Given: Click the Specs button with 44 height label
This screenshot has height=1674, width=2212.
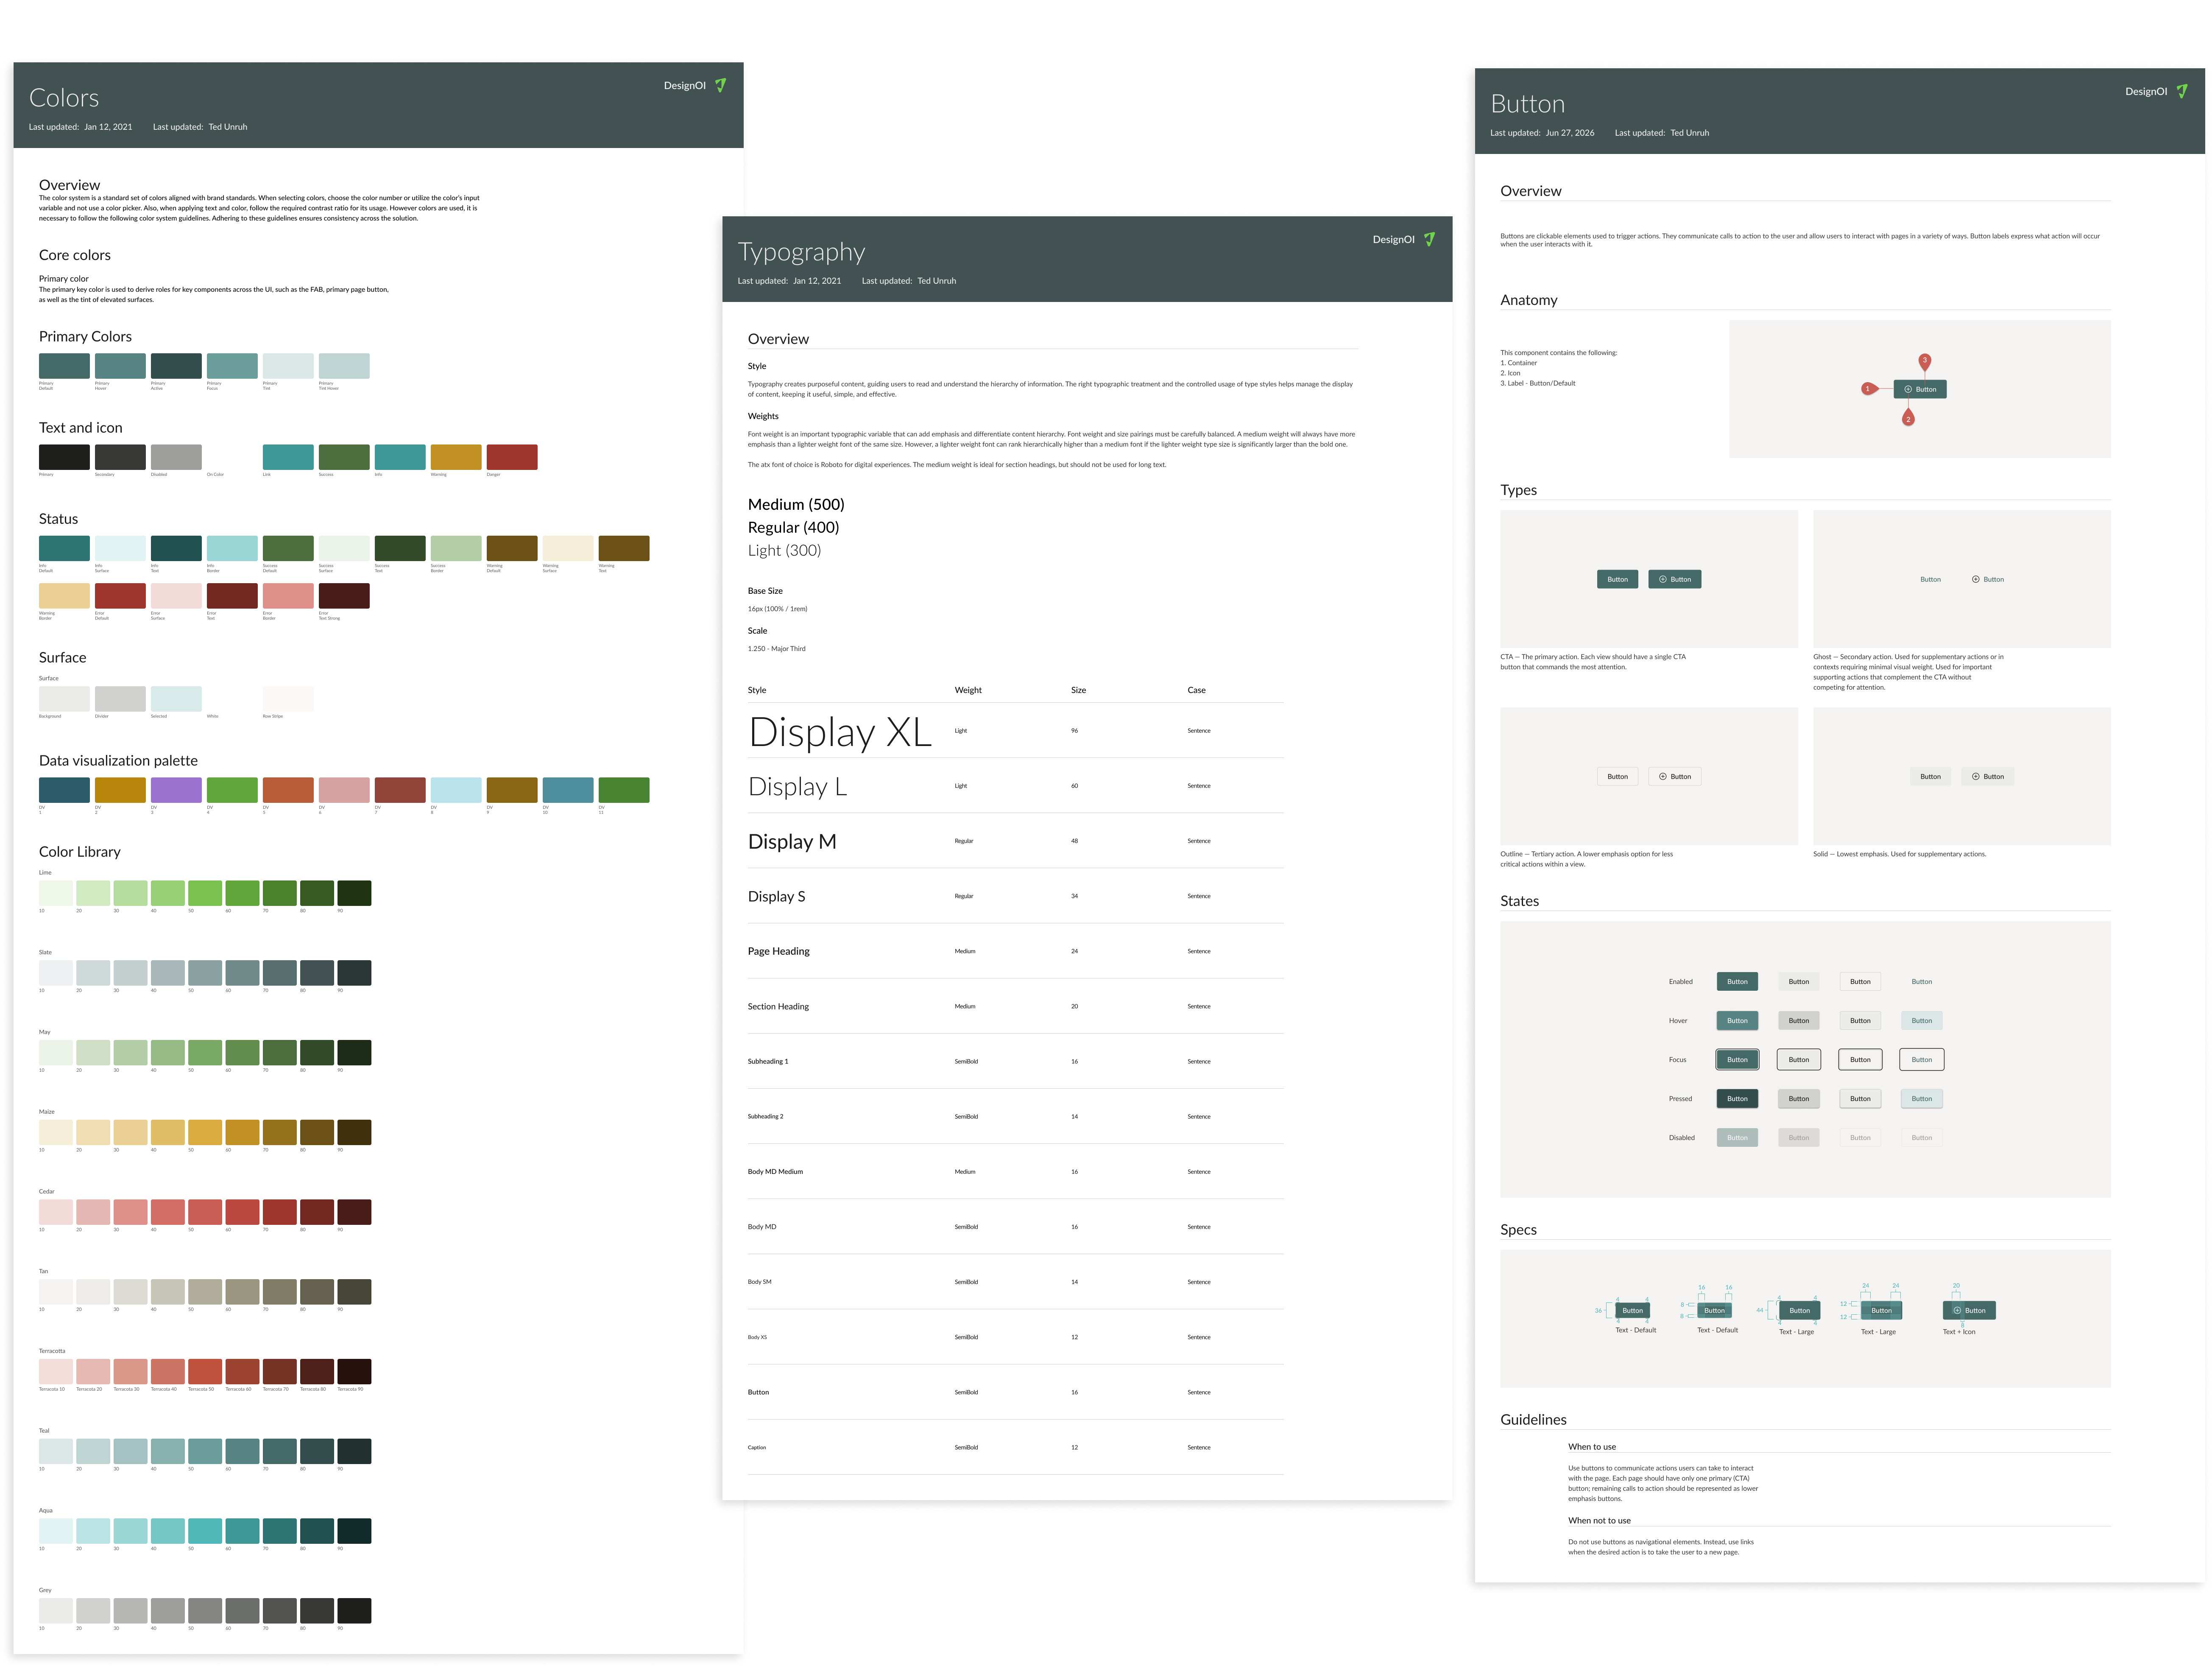Looking at the screenshot, I should [1799, 1310].
